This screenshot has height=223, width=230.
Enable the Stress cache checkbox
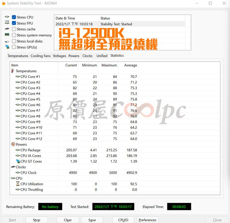(x=14, y=29)
